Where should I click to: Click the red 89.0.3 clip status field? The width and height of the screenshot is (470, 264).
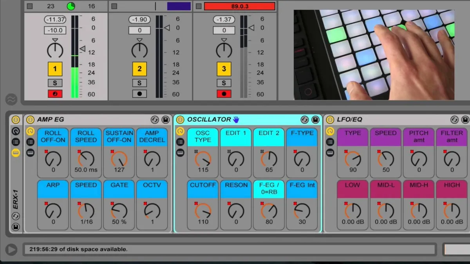(x=239, y=6)
